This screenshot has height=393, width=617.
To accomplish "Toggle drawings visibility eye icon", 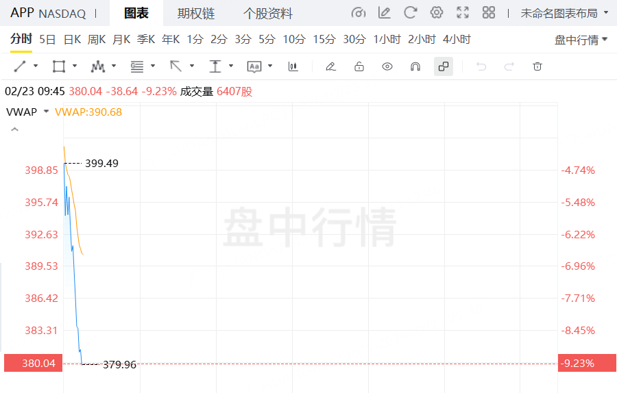I will pos(387,66).
